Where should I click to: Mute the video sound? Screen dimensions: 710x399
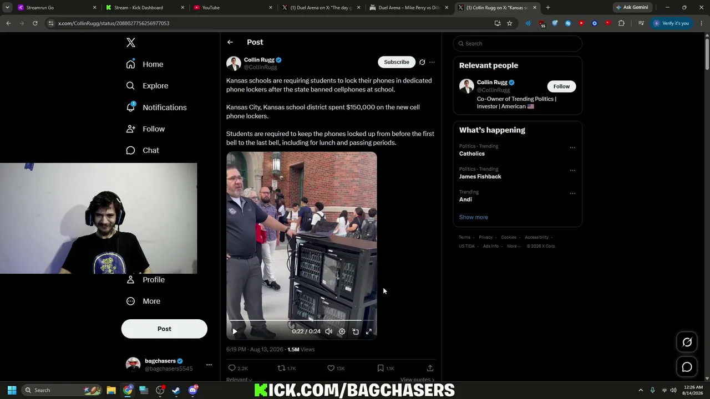329,331
